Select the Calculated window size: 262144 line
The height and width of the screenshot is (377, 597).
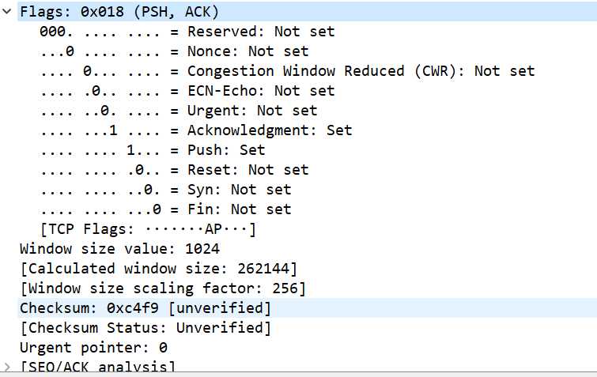pos(159,269)
